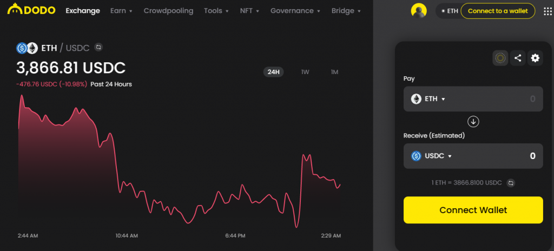
Task: Expand the Earn menu
Action: (x=121, y=11)
